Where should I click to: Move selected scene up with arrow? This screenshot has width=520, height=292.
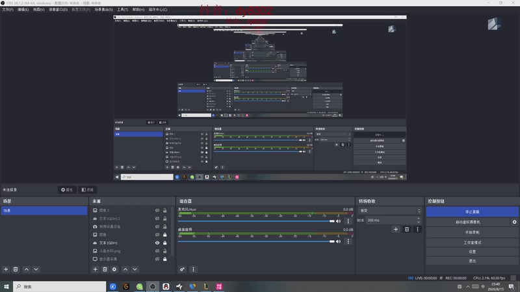tap(27, 269)
